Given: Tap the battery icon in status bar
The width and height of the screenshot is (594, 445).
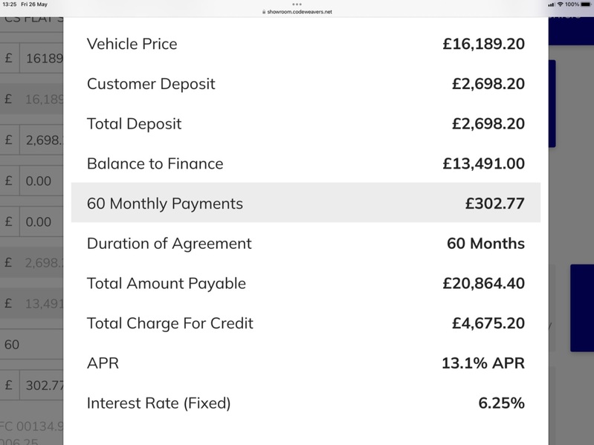Looking at the screenshot, I should coord(586,4).
